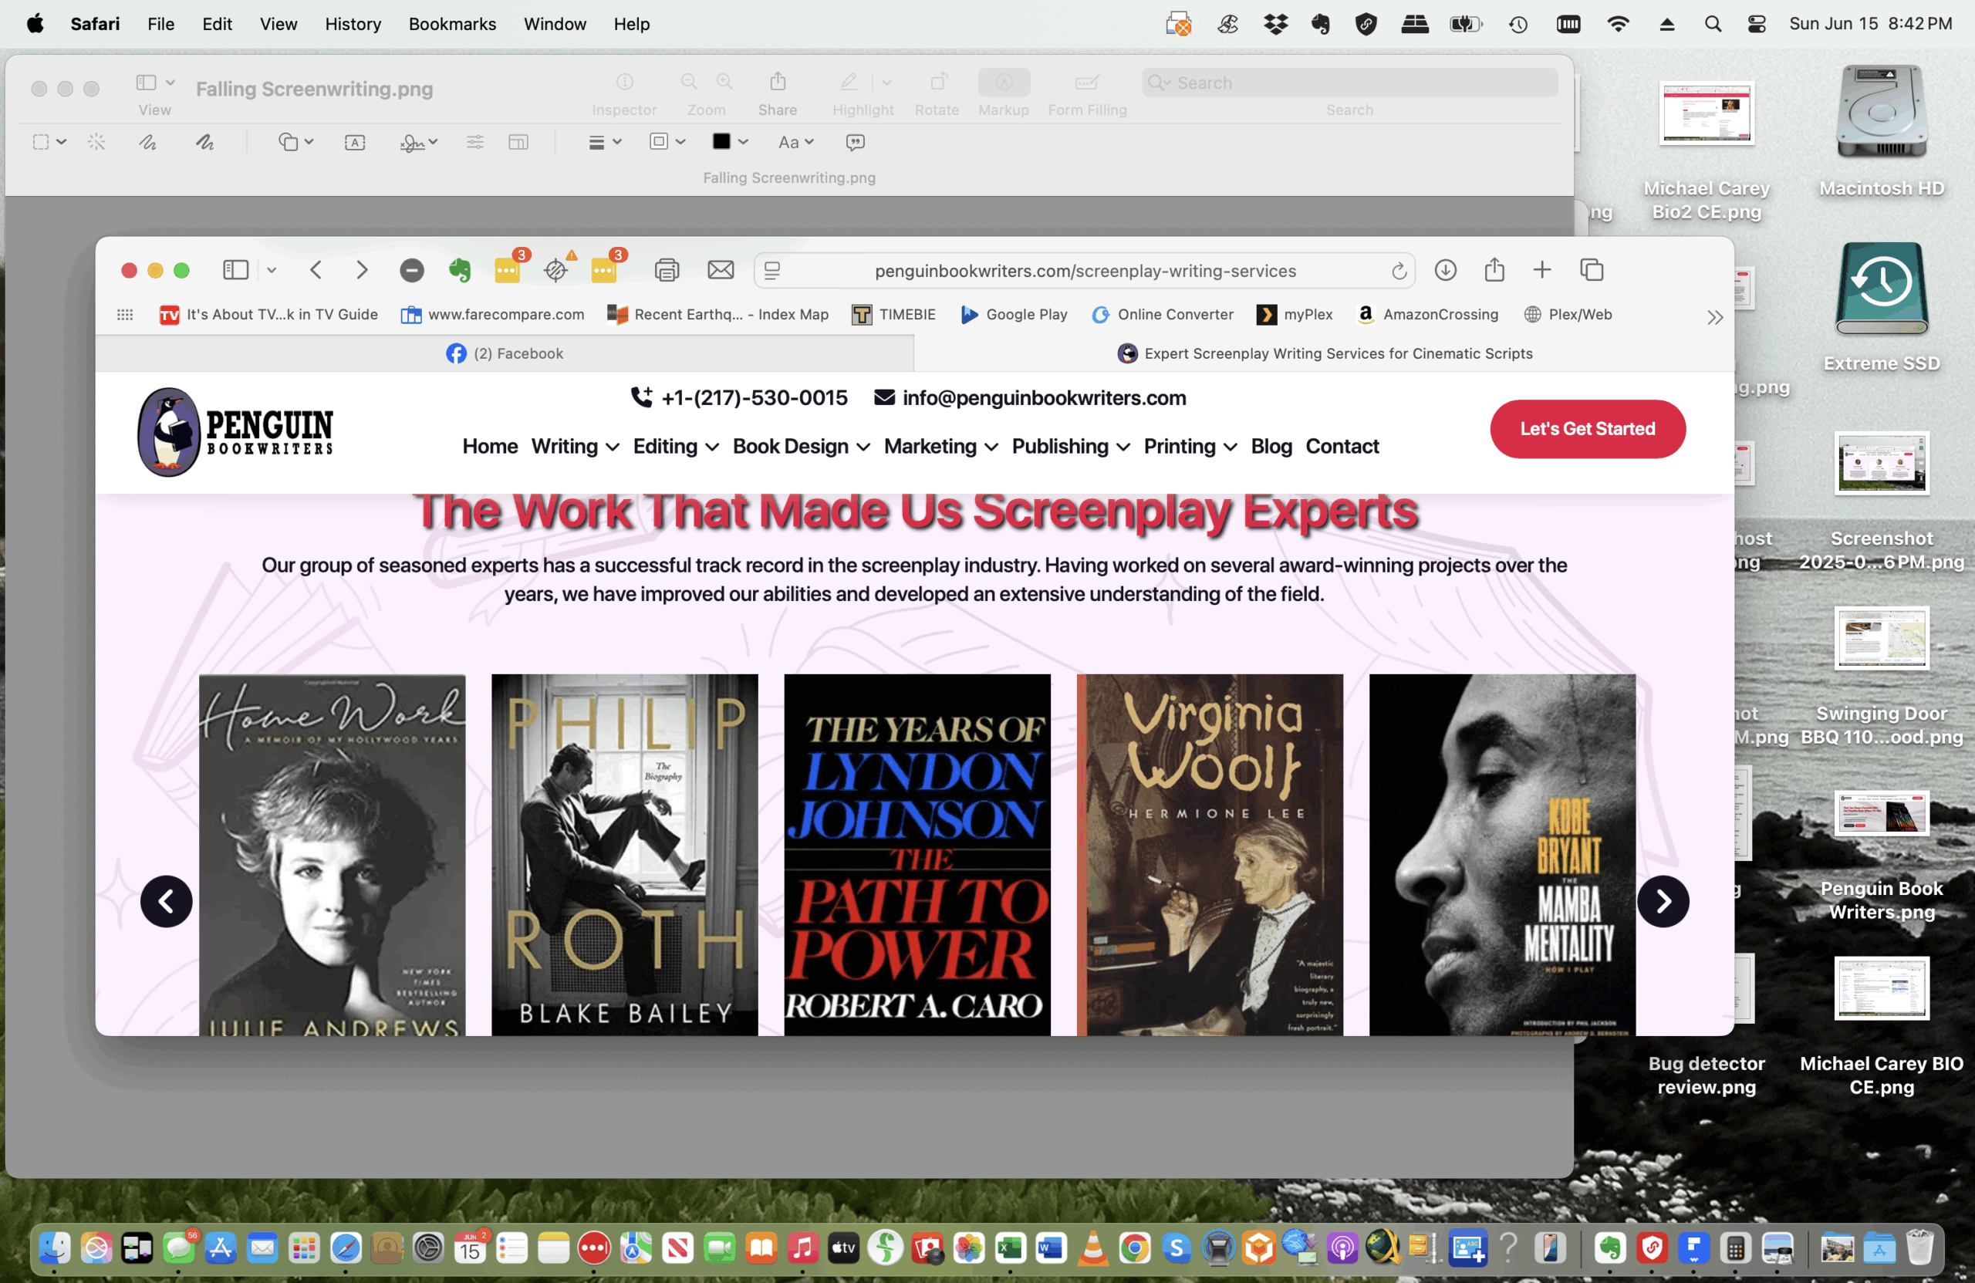Screen dimensions: 1975x1283
Task: Toggle the Safari sidebar button
Action: click(x=235, y=270)
